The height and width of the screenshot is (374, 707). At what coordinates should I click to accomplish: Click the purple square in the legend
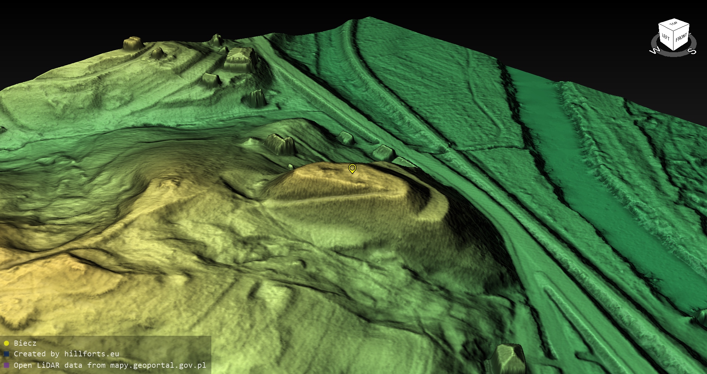click(x=6, y=365)
